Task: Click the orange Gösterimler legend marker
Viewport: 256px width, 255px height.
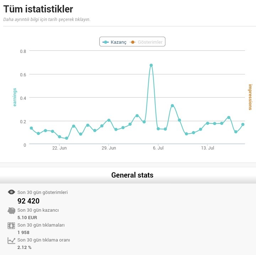Action: pyautogui.click(x=133, y=42)
